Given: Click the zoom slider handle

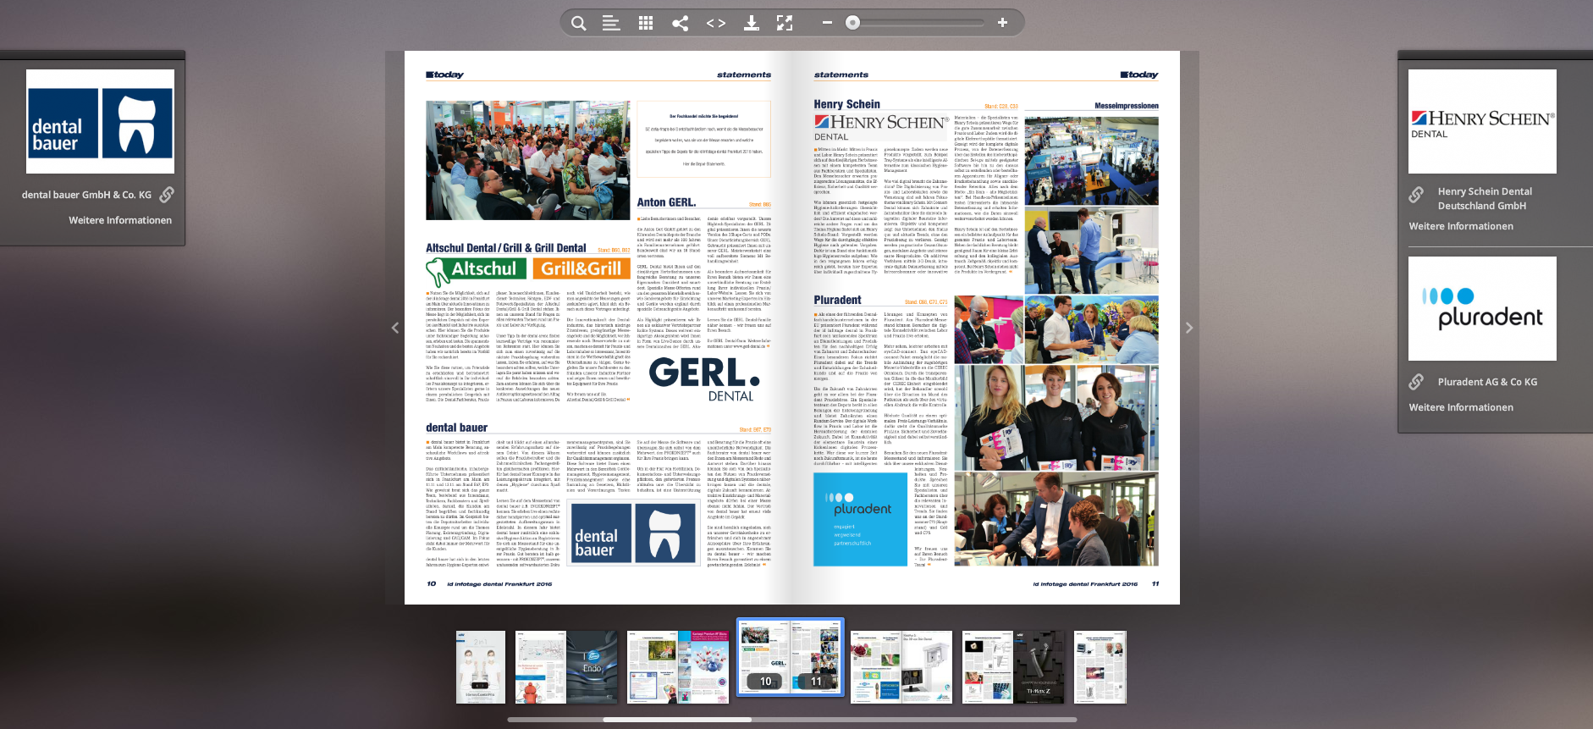Looking at the screenshot, I should (853, 23).
